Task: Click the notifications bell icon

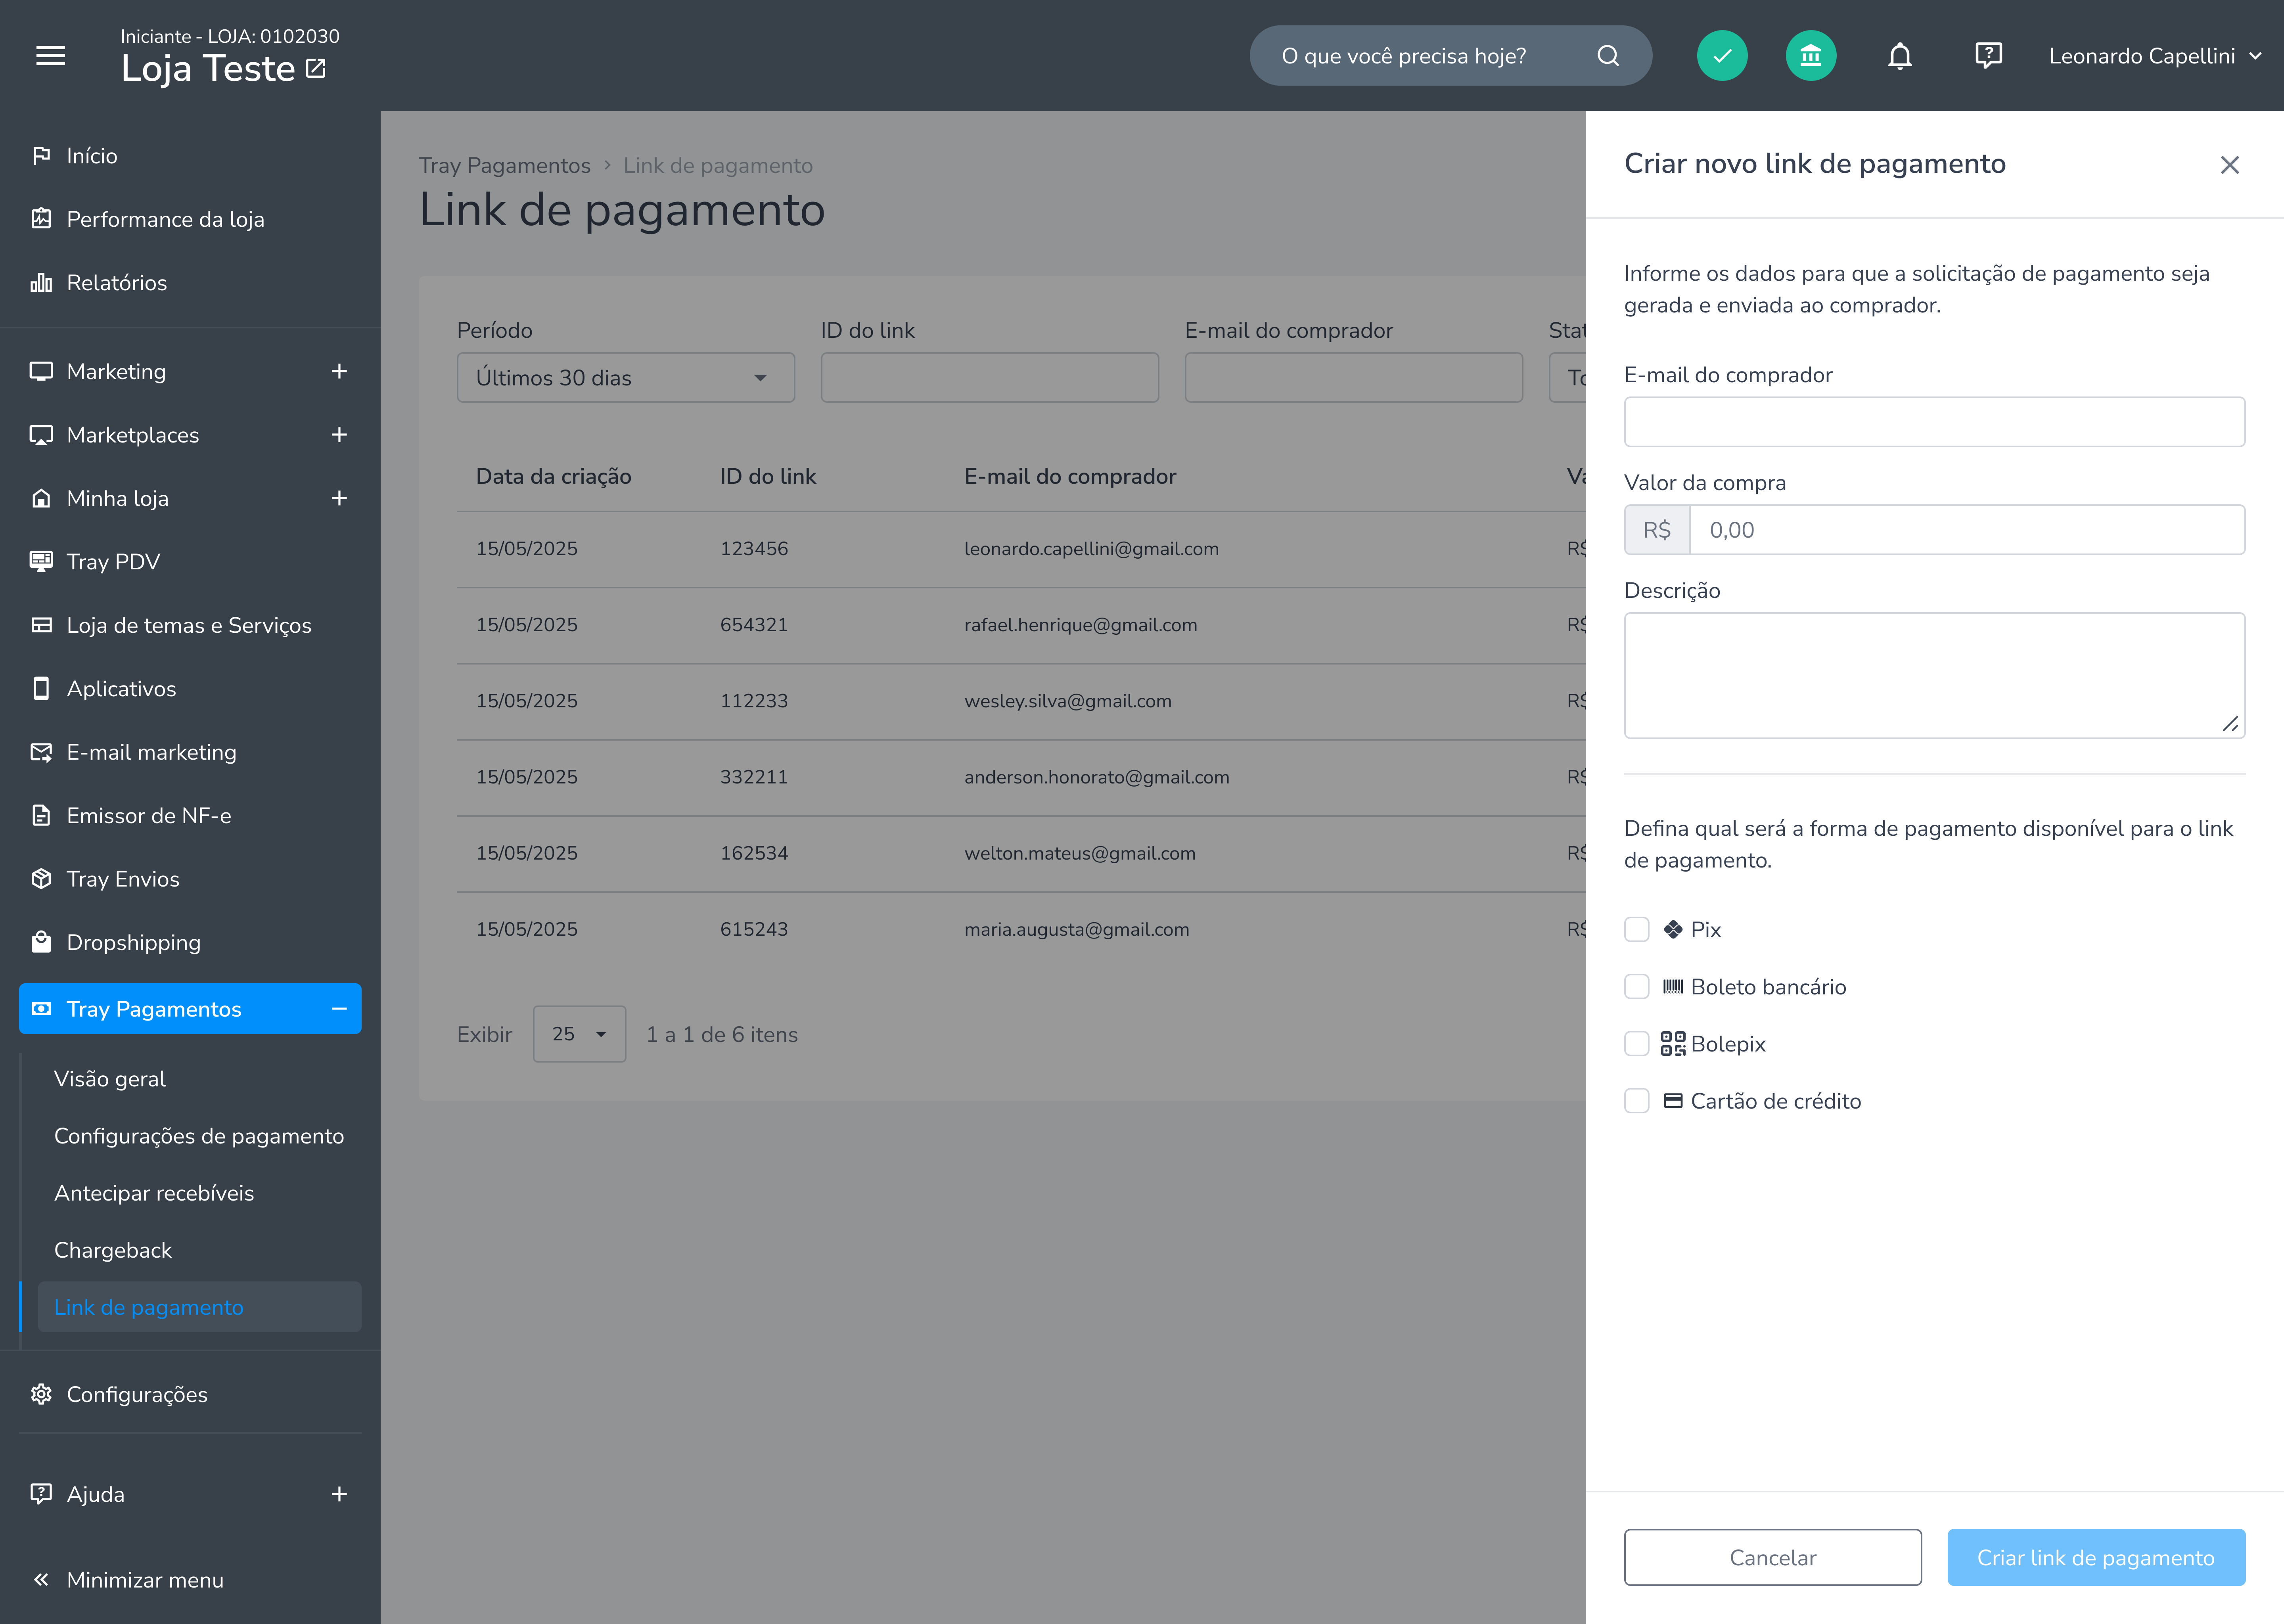Action: pyautogui.click(x=1899, y=56)
